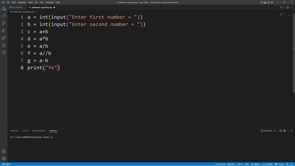This screenshot has width=295, height=166.
Task: Click line number 8 in gutter
Action: pos(22,68)
